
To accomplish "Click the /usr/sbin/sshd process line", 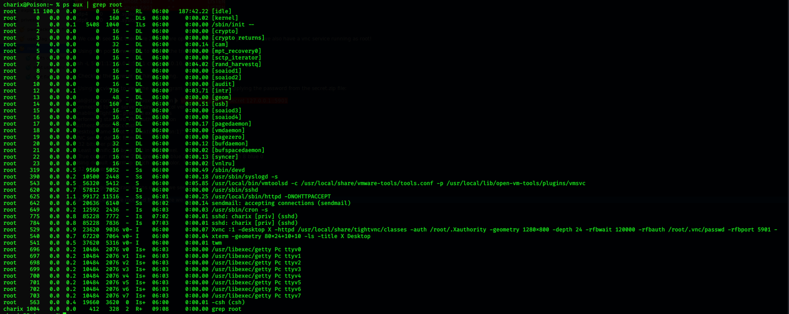I will pos(235,190).
